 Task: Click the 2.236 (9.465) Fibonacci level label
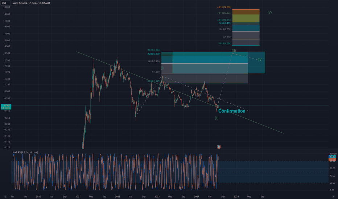(x=224, y=23)
